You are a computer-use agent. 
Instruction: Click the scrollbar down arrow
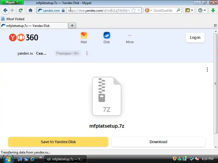[216, 147]
